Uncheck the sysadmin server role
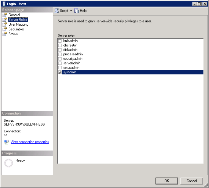 coord(60,72)
